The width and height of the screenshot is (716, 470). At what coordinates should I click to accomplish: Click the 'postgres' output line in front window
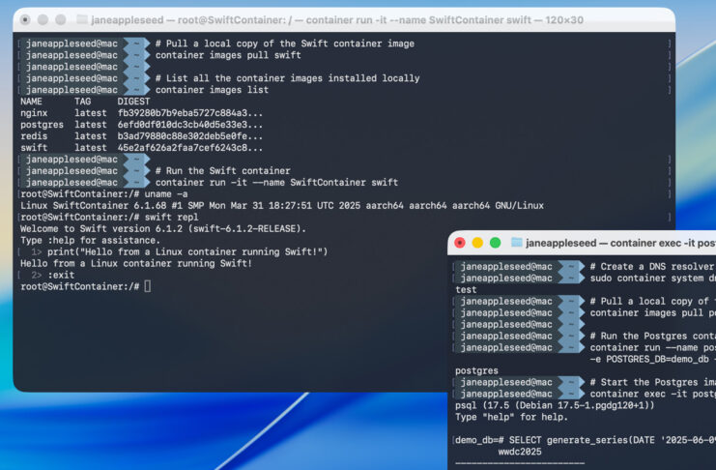[x=476, y=370]
